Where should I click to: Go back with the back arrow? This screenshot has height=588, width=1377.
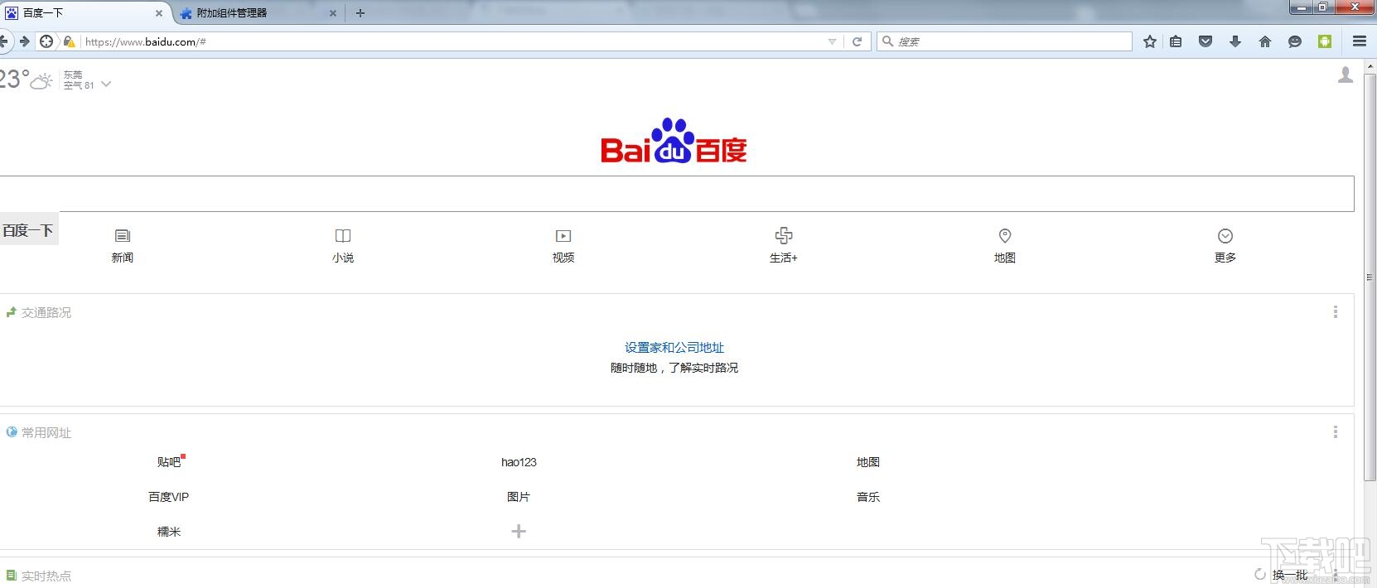point(3,41)
